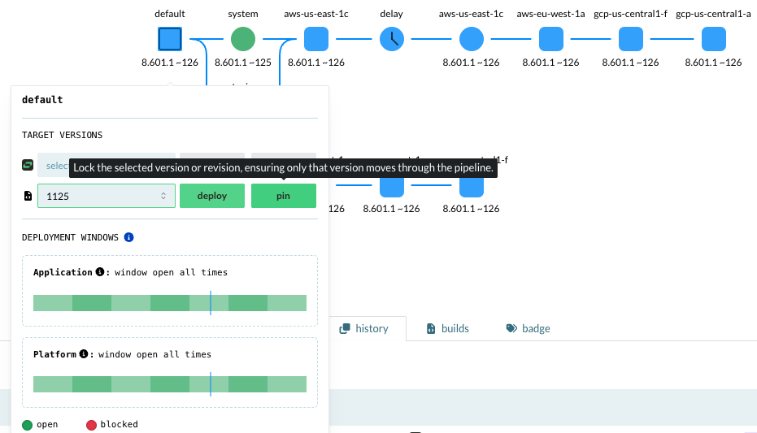The height and width of the screenshot is (433, 757).
Task: Click the green pin button
Action: [283, 196]
